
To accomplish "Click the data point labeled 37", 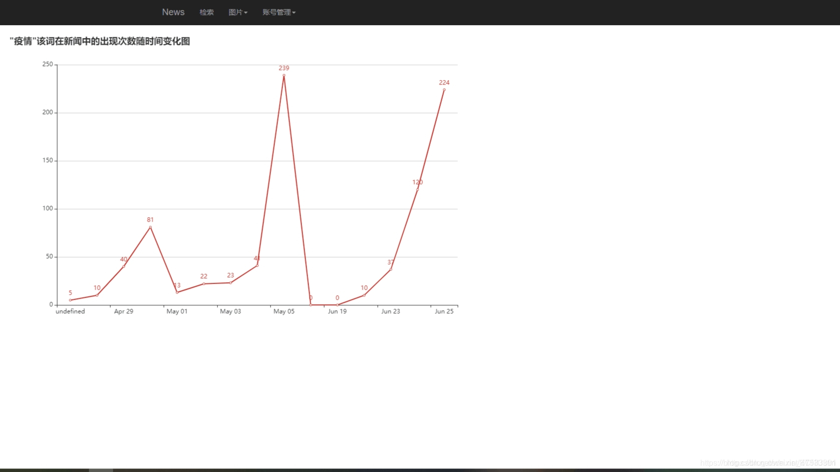I will click(x=391, y=269).
